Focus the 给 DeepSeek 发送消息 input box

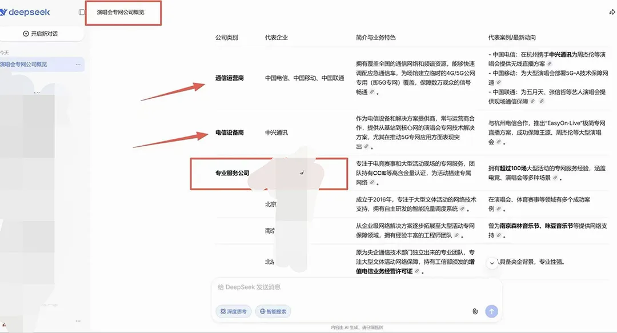[356, 287]
